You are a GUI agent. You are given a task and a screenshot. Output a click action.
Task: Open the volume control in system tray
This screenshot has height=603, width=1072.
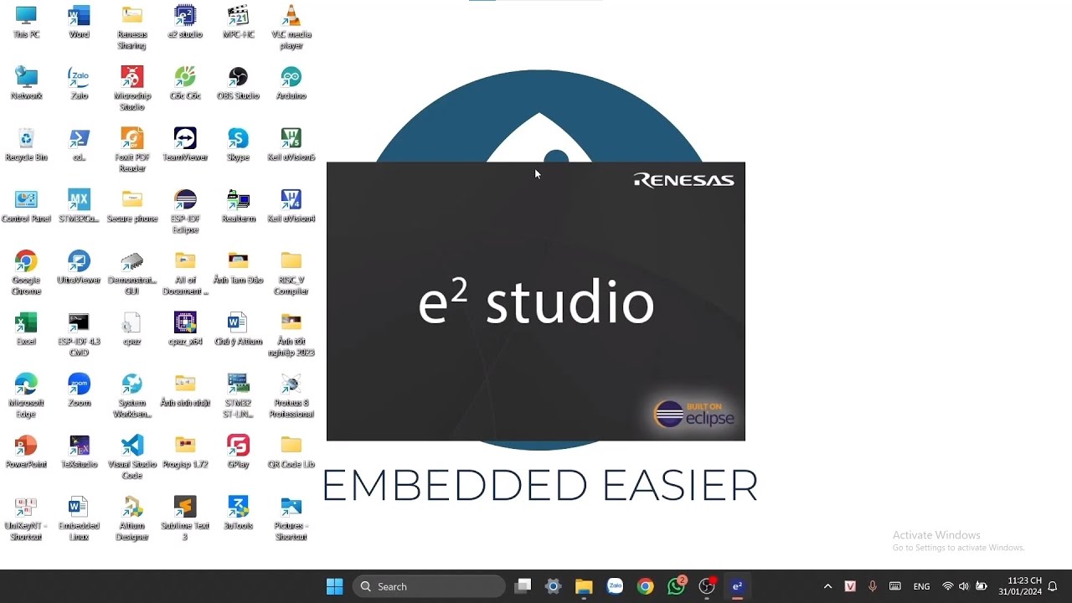(x=964, y=586)
